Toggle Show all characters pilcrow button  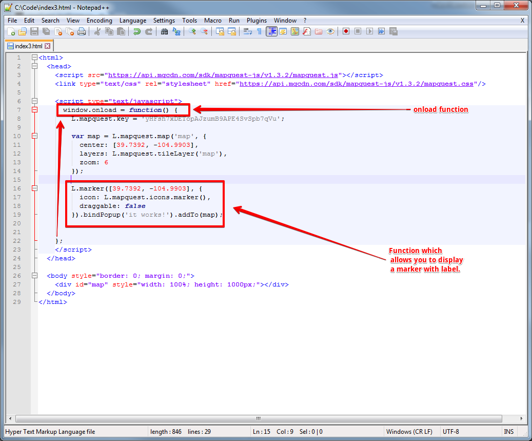[x=259, y=31]
